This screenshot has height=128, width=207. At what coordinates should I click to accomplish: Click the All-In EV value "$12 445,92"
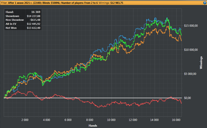(33, 24)
